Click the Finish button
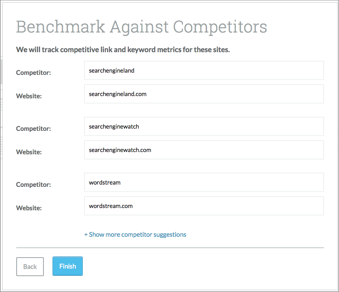Image resolution: width=339 pixels, height=292 pixels. 67,266
